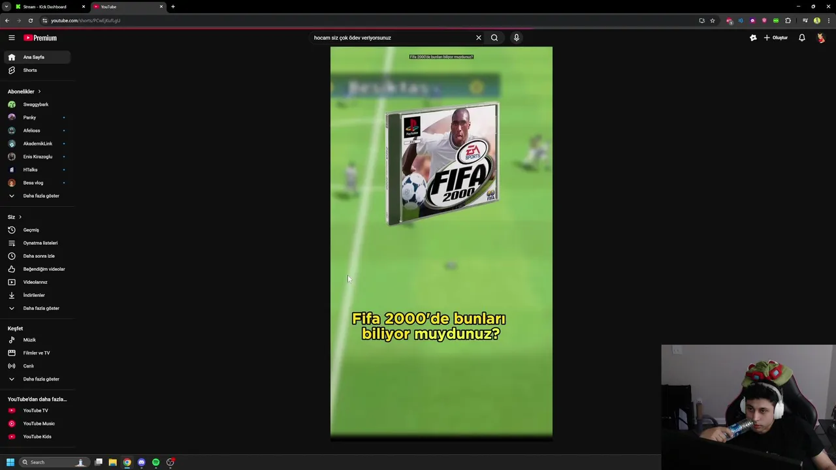Clear the search box with the X

pyautogui.click(x=479, y=38)
